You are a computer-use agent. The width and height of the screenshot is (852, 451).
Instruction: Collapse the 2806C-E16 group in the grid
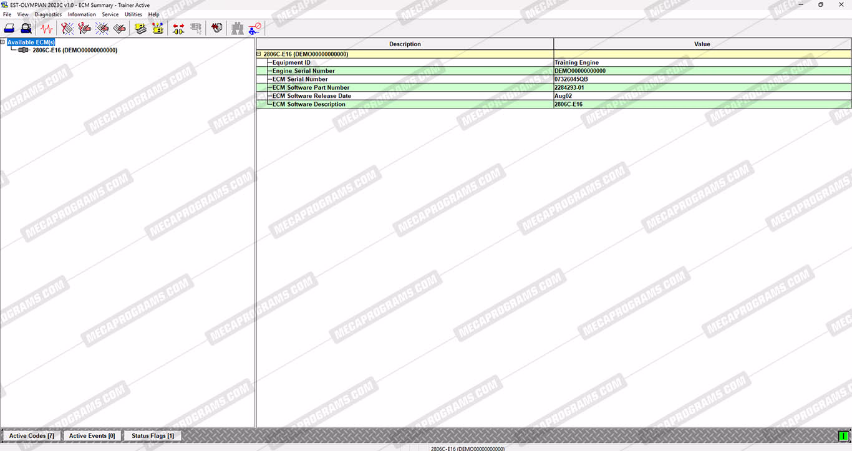coord(259,54)
